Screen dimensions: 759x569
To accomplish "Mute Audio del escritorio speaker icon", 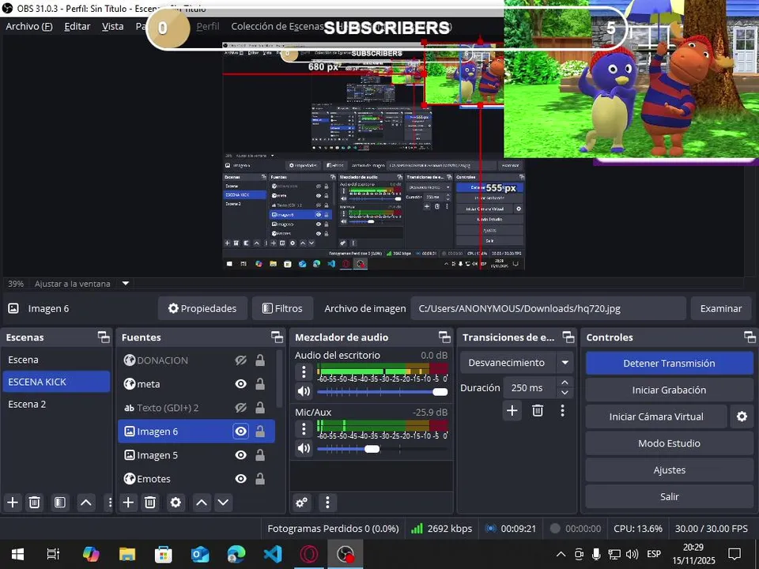I will (x=304, y=391).
